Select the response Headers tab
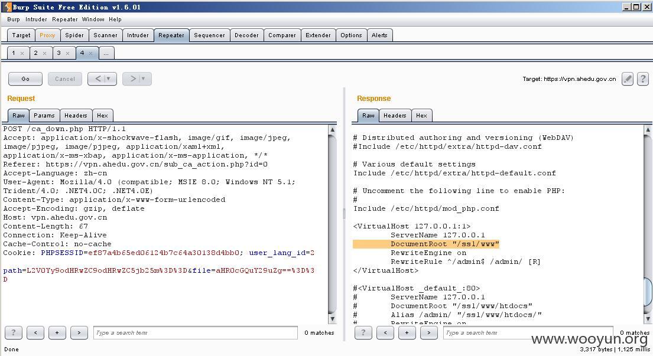653x356 pixels. [x=395, y=115]
